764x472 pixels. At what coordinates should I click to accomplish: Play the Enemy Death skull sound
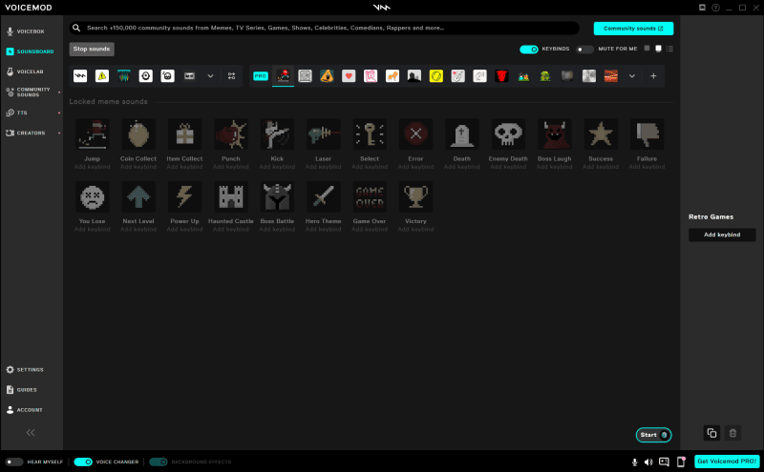point(508,134)
